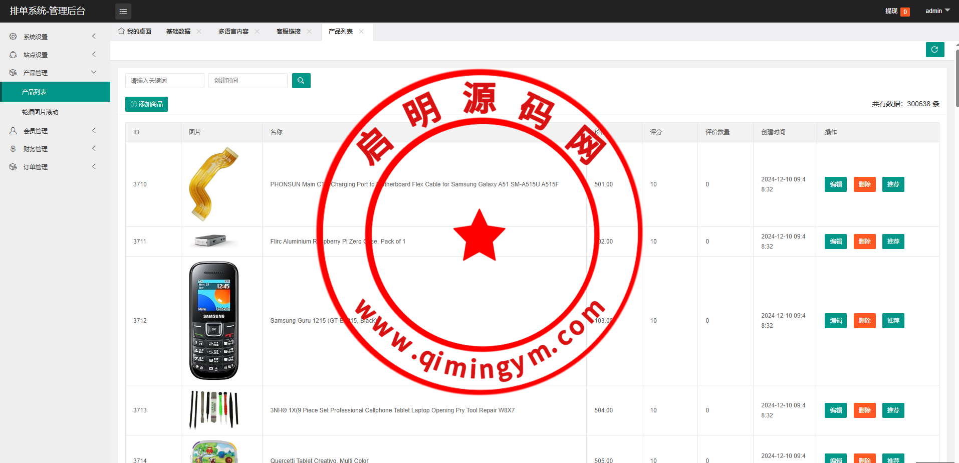Click the Samsung Guru phone thumbnail

214,321
